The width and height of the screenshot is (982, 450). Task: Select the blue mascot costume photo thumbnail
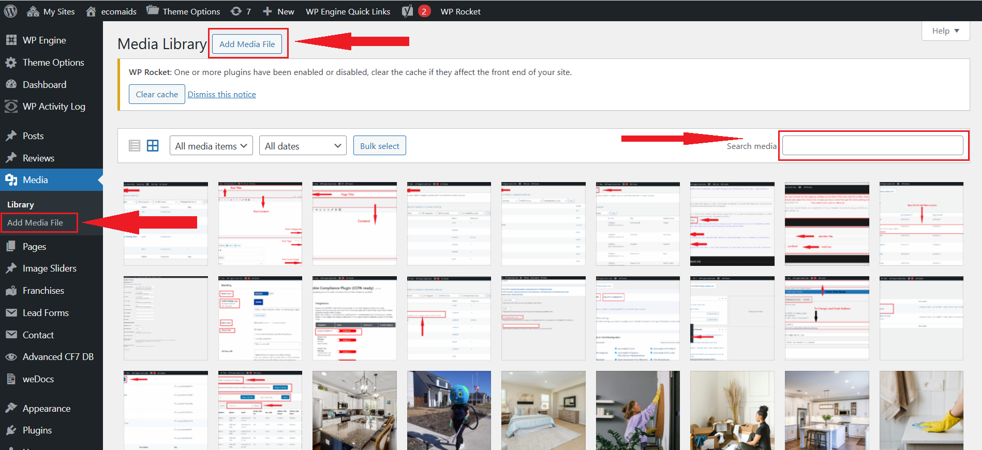[x=449, y=410]
